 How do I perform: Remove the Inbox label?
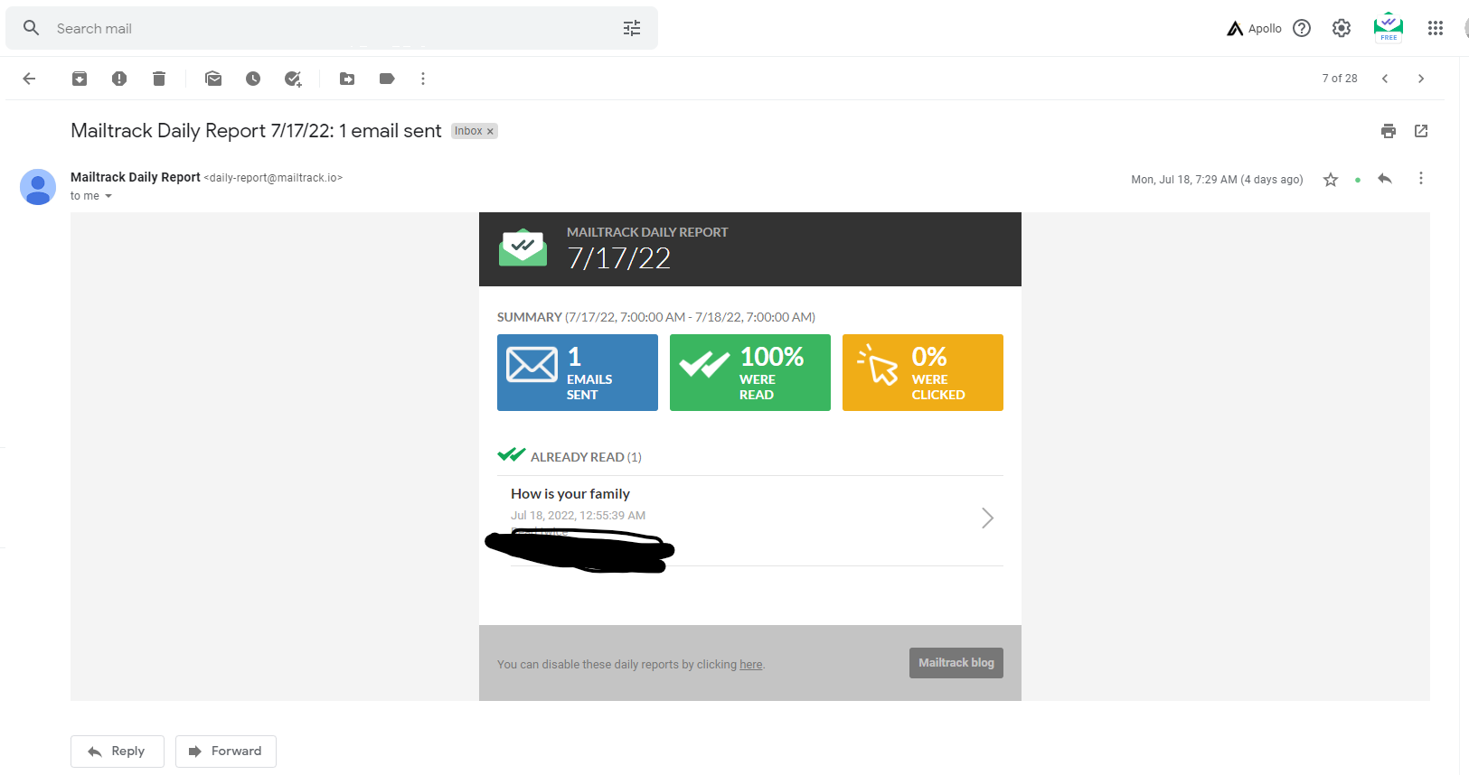(x=491, y=132)
